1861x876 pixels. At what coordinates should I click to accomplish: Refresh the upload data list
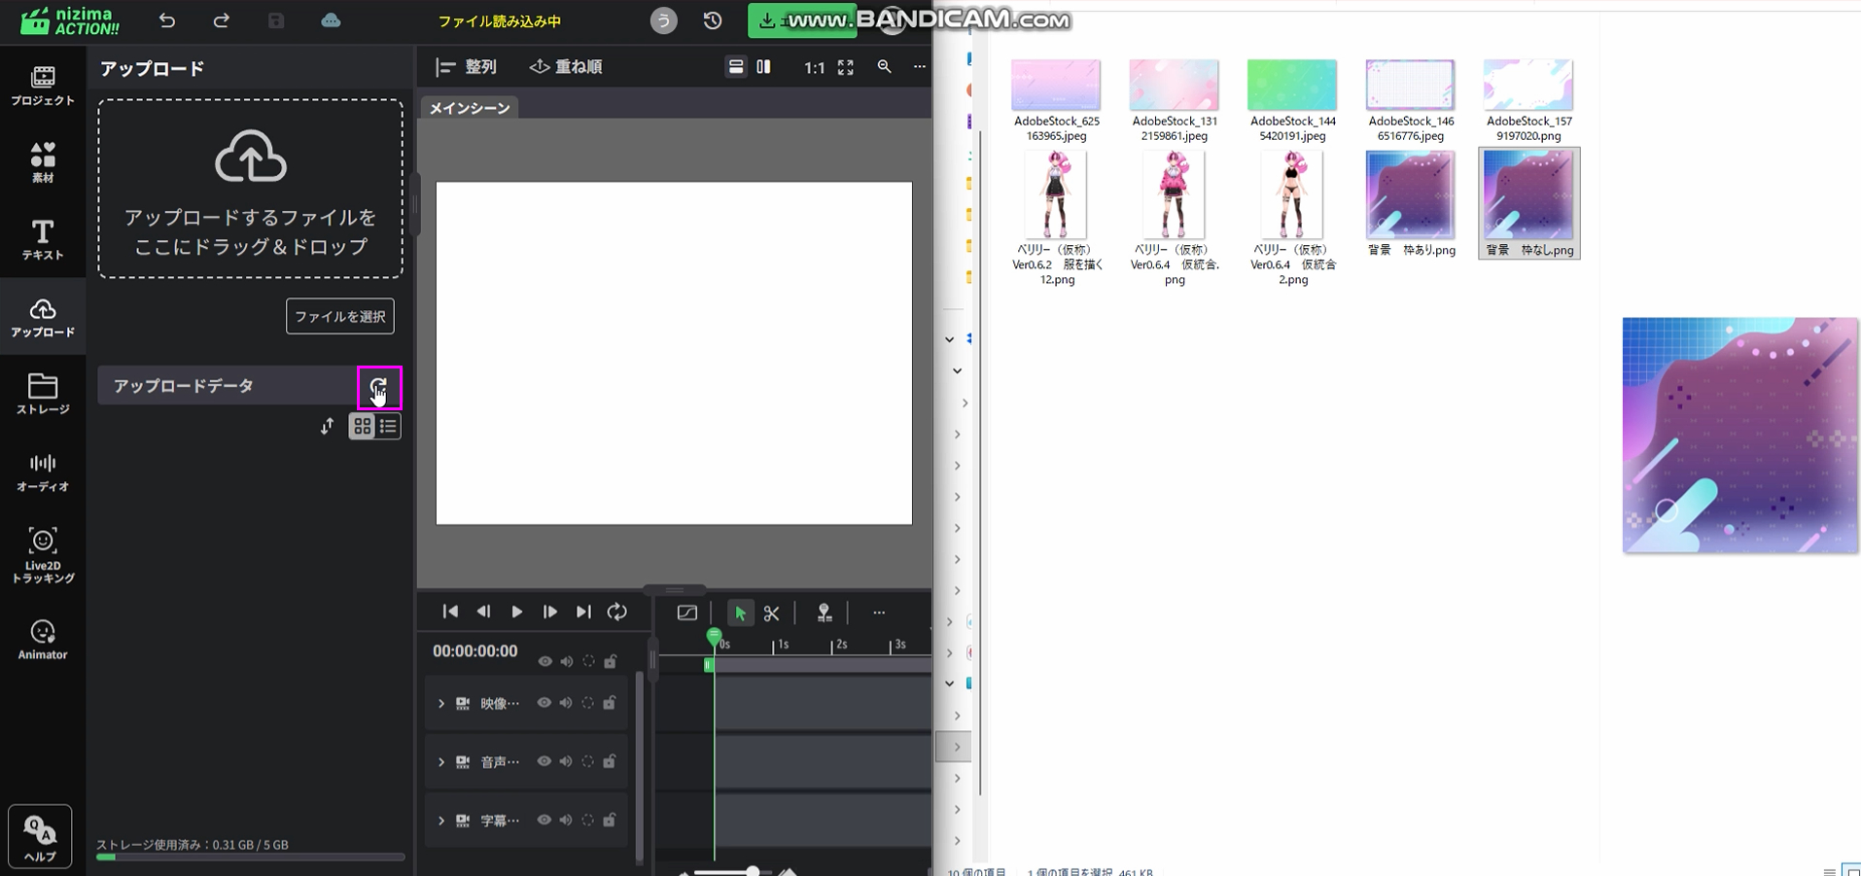pos(378,387)
